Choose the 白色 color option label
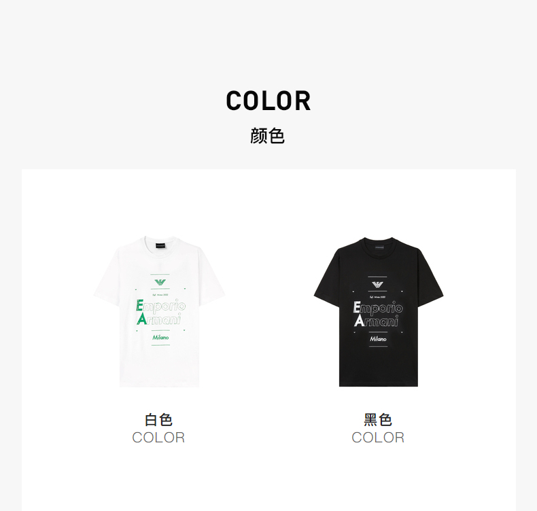Screen dimensions: 537x511 [x=158, y=420]
